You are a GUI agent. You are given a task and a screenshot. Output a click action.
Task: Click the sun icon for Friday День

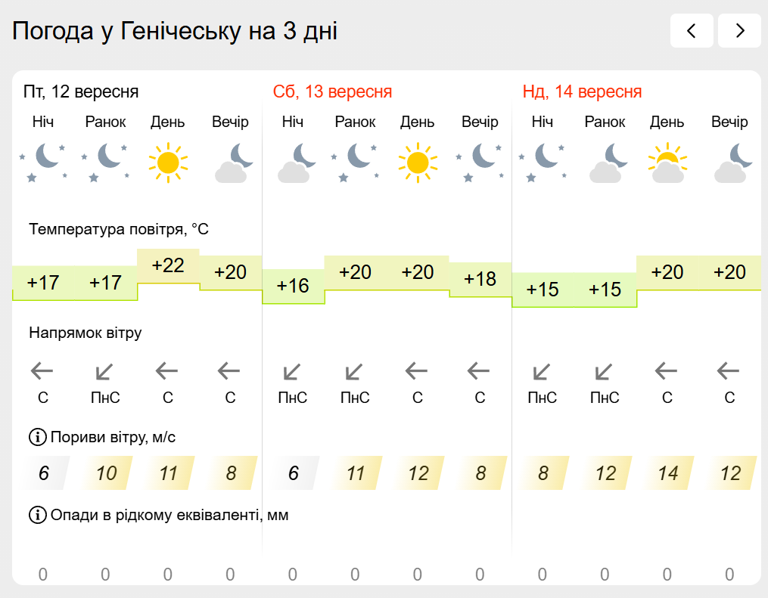(168, 163)
